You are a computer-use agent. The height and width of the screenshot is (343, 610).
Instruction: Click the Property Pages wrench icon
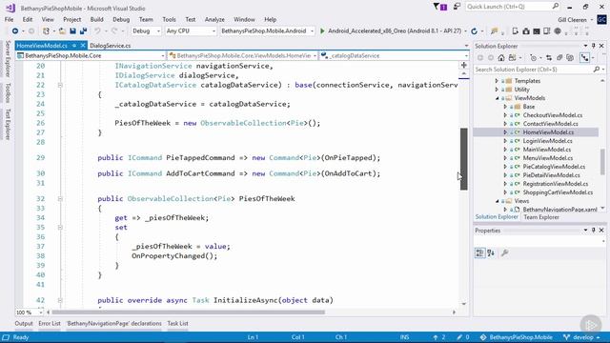504,253
